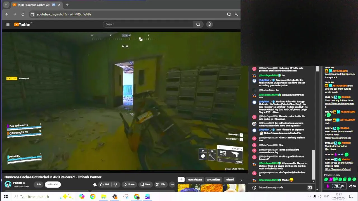Click the second related video thumbnail
358x201 pixels.
click(x=211, y=188)
